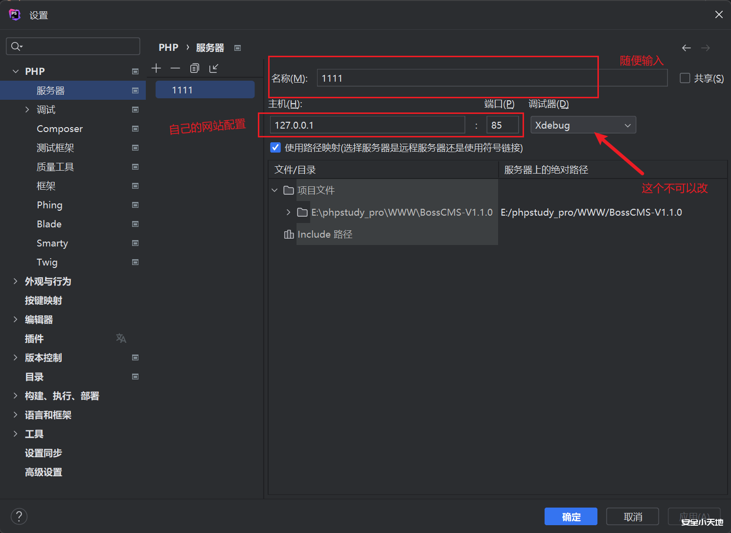Confirm settings with the 确定 button
This screenshot has width=731, height=533.
pos(571,516)
